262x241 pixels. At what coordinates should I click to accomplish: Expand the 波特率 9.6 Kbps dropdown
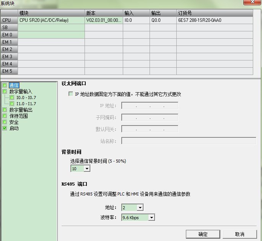(151, 218)
